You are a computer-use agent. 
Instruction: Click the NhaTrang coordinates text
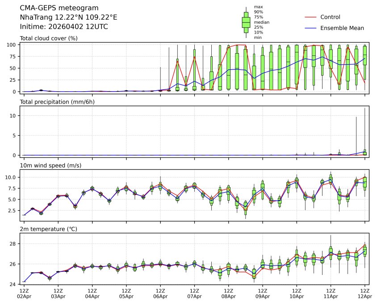point(68,17)
